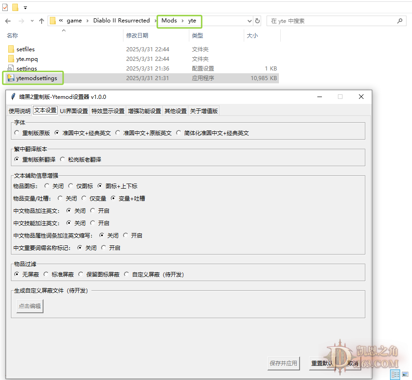Screen dimensions: 412x380
Task: Open the UI界面设置 tab
Action: [x=74, y=111]
